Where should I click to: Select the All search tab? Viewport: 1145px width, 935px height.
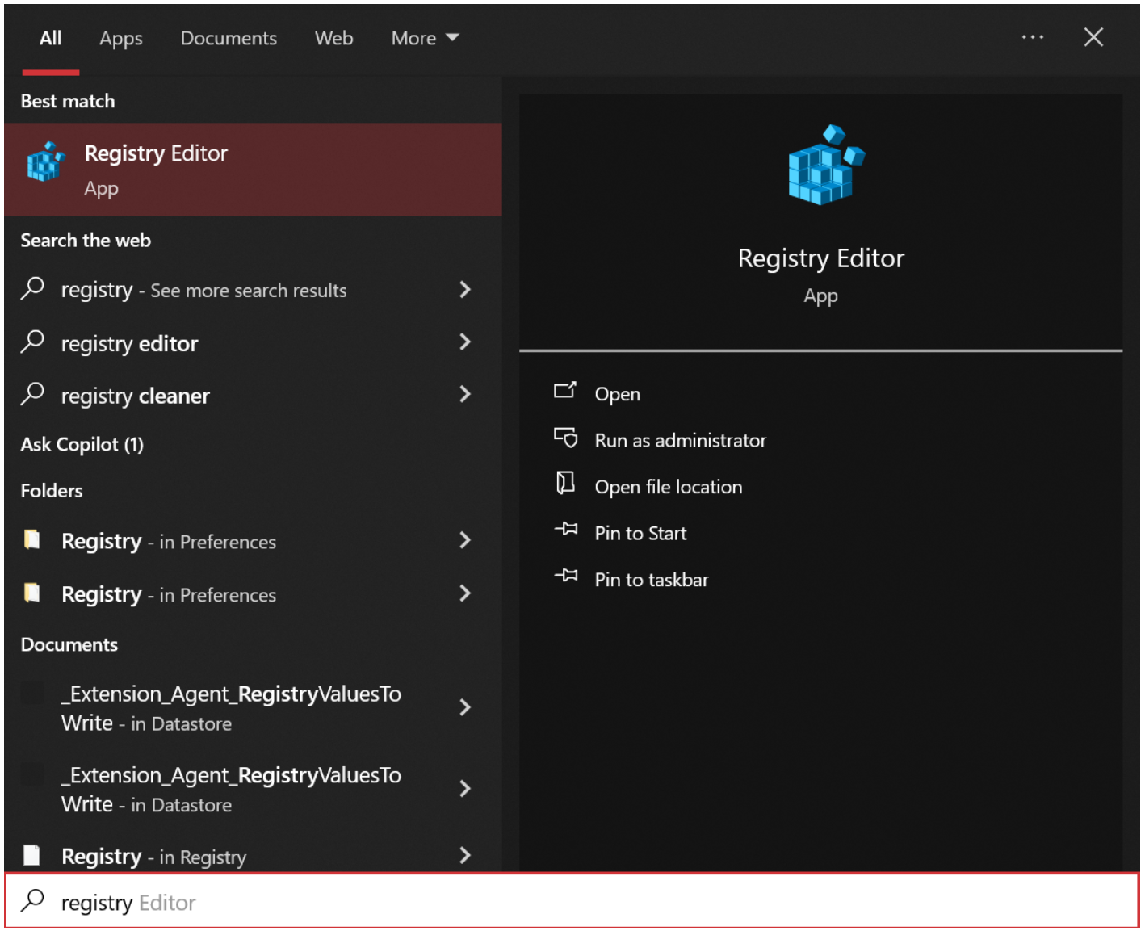(x=51, y=38)
